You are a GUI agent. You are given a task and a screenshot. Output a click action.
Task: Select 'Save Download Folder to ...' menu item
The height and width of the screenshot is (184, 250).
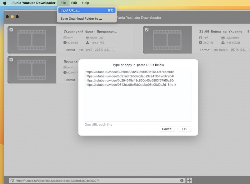click(x=81, y=18)
